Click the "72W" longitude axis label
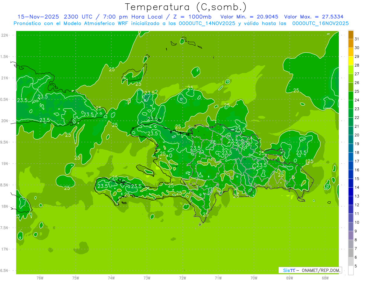Image resolution: width=365 pixels, height=282 pixels. pos(182,278)
